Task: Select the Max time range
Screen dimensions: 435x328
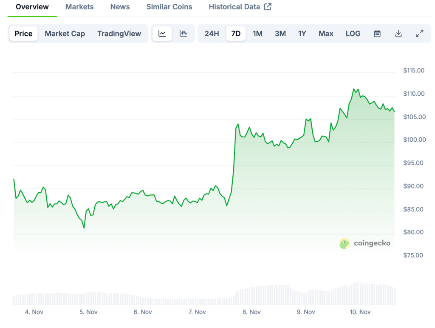Action: (326, 34)
